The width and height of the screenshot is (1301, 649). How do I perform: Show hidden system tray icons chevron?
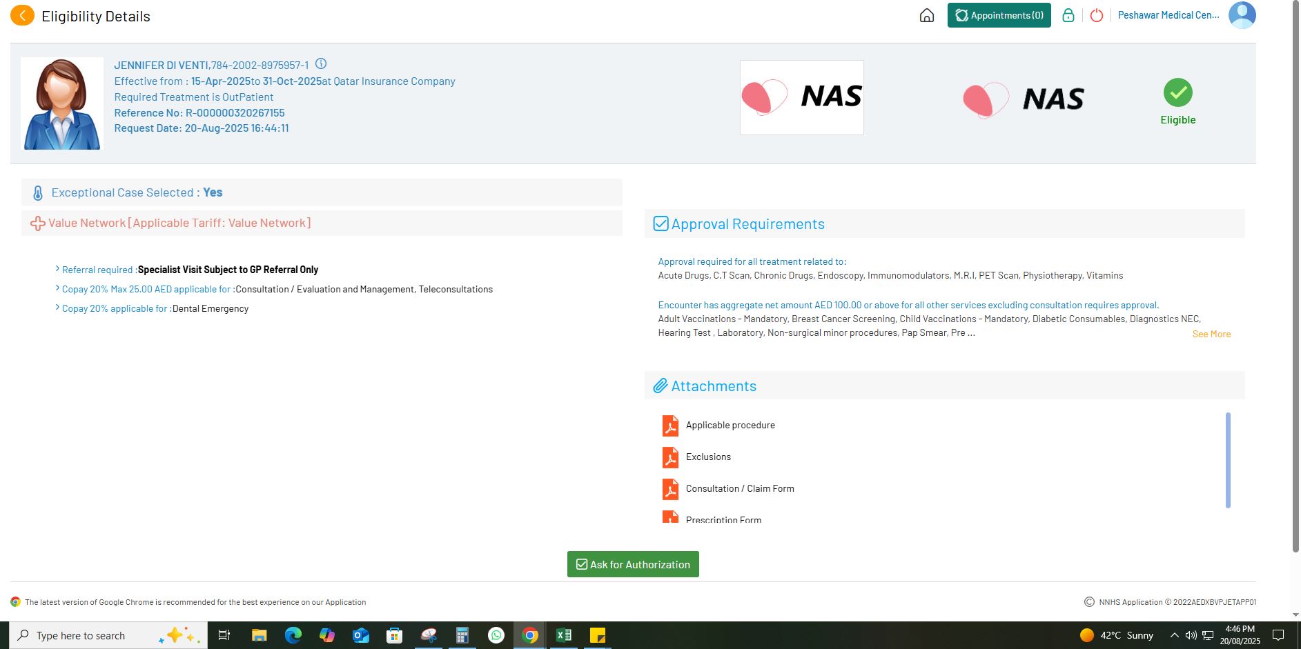click(x=1174, y=635)
